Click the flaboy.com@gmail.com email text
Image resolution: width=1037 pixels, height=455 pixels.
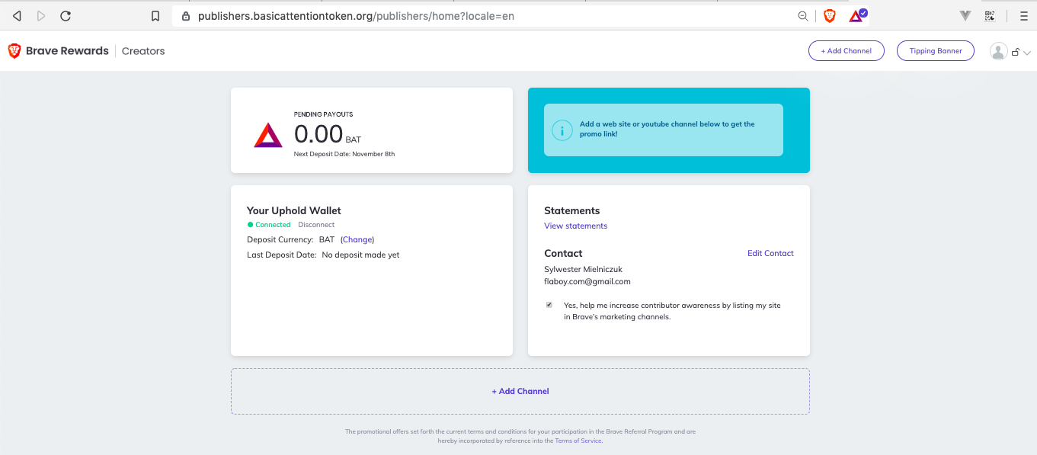point(587,281)
